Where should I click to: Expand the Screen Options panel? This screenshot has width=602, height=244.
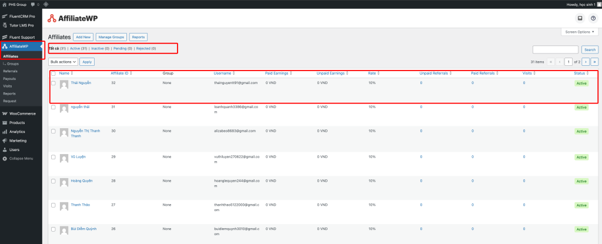[578, 32]
